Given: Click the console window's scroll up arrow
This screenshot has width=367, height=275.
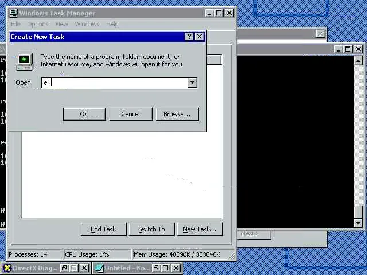Looking at the screenshot, I should (x=358, y=61).
